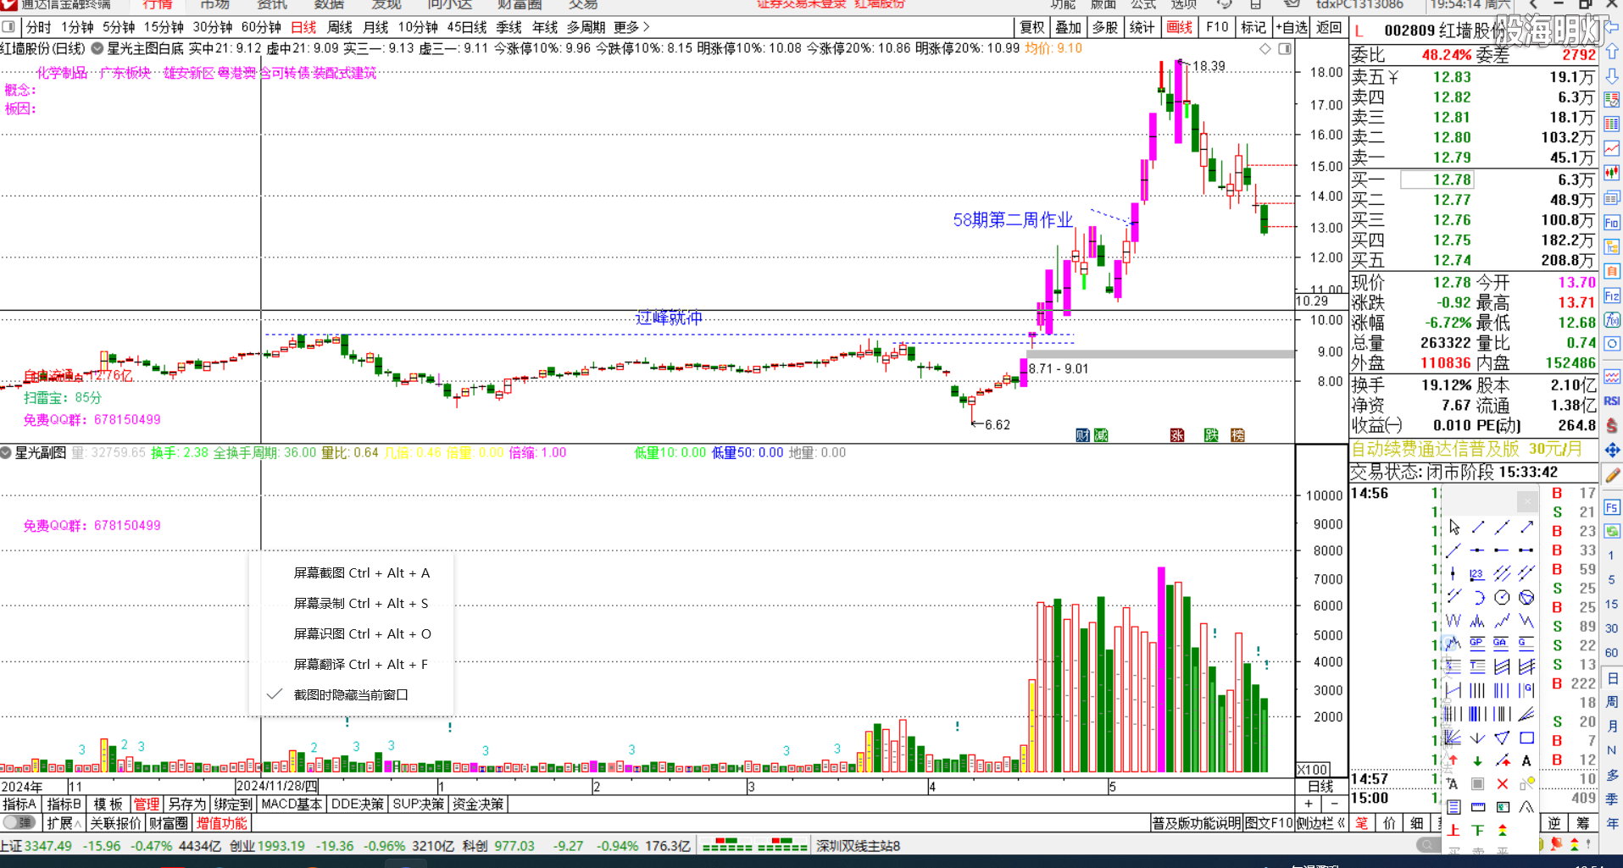Click the plus zoom stepper near 日线

coord(1309,804)
